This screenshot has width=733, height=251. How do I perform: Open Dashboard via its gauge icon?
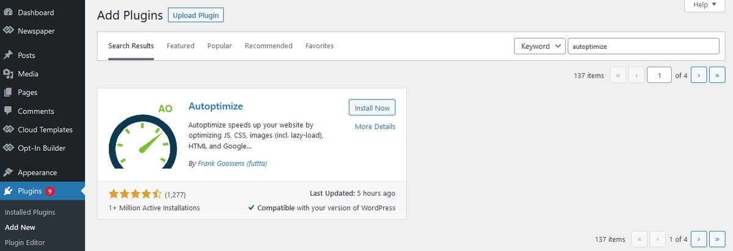[8, 12]
